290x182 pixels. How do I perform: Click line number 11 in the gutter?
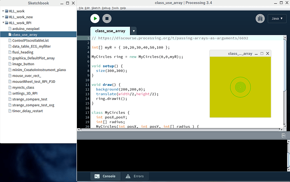click(87, 85)
